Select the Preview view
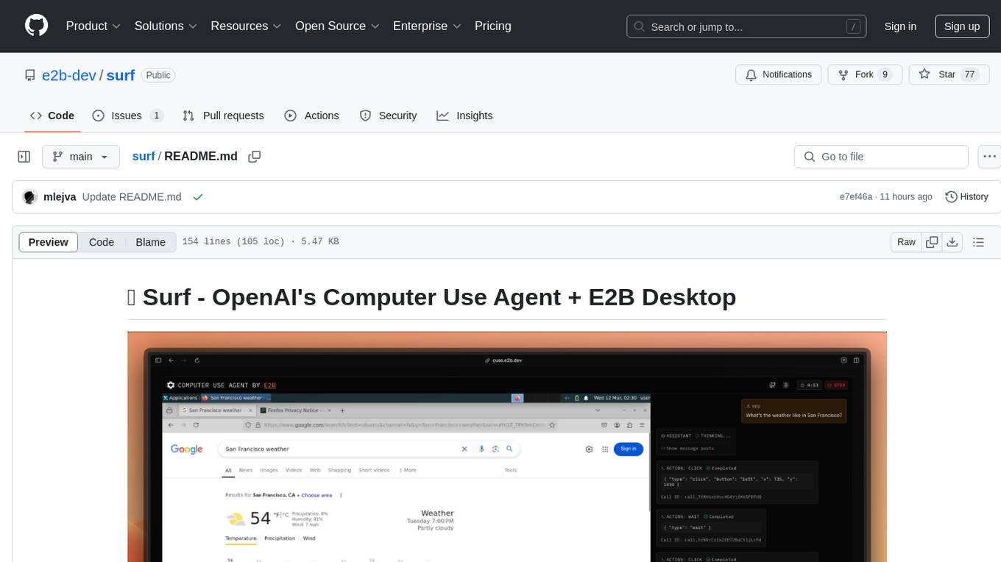The height and width of the screenshot is (562, 1001). [x=49, y=242]
